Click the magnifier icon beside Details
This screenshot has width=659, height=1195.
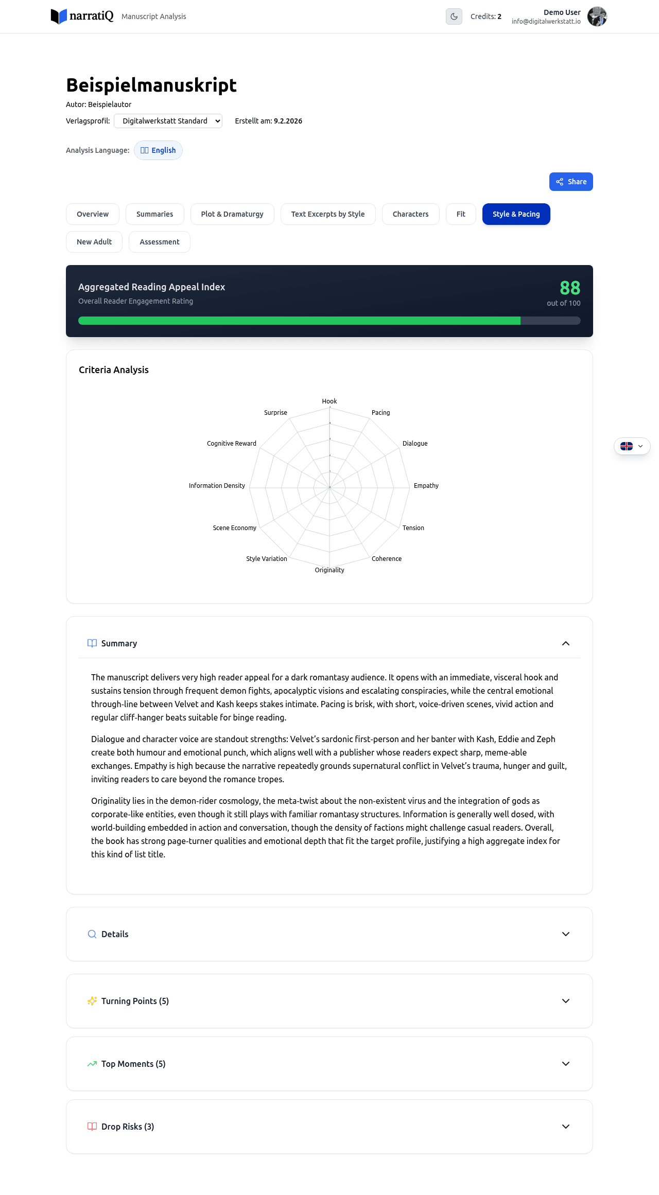pyautogui.click(x=92, y=934)
